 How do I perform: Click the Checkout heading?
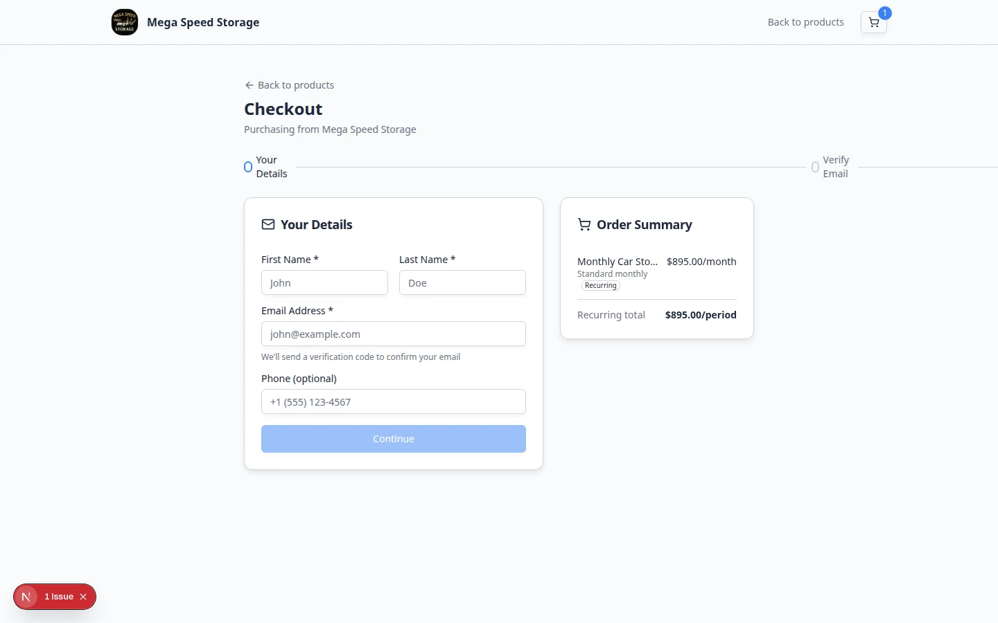tap(283, 109)
